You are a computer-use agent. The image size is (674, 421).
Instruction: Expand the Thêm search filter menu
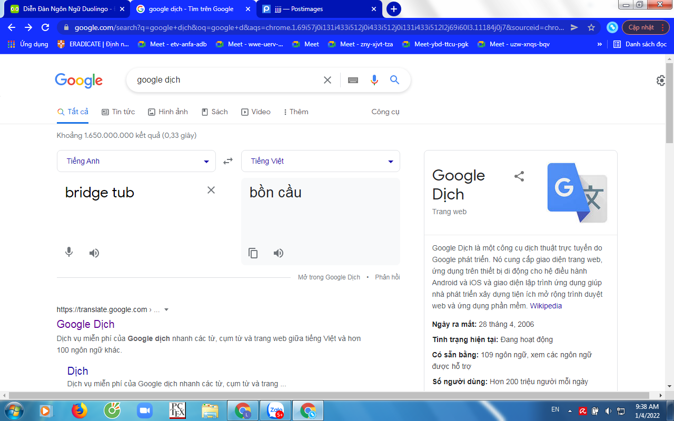pyautogui.click(x=296, y=112)
